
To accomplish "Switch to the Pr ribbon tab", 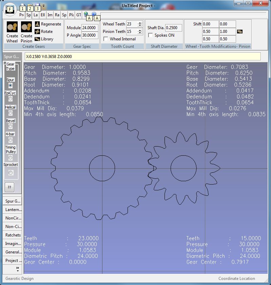I will click(21, 15).
